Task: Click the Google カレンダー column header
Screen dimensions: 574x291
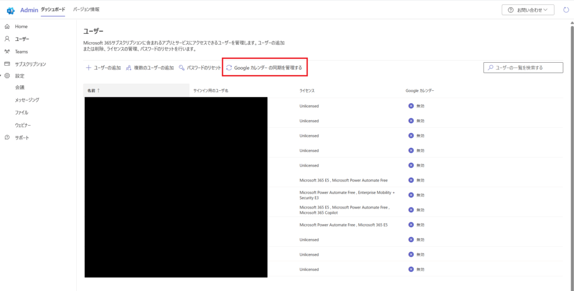Action: point(420,90)
